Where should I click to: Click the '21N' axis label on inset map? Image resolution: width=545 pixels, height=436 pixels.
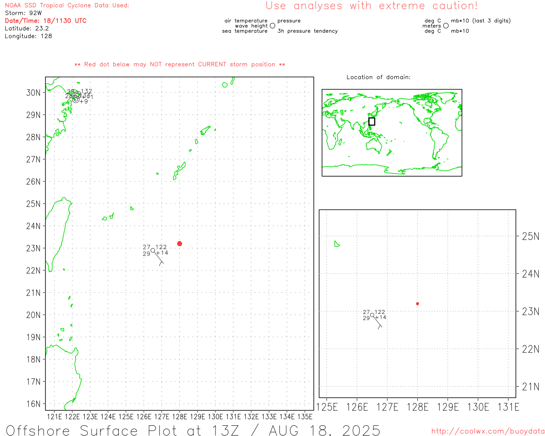point(531,387)
